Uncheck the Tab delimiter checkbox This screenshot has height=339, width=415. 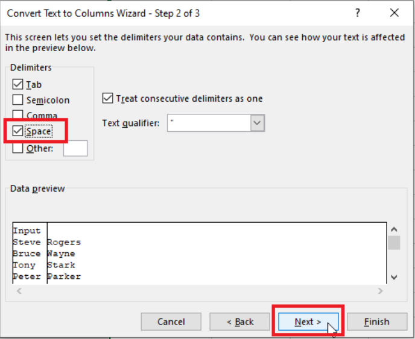click(18, 85)
